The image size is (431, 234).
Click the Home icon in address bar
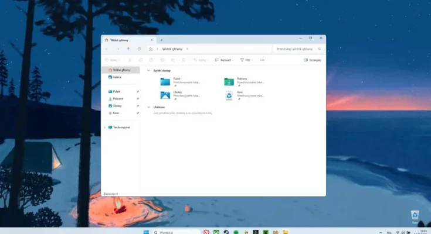coord(151,49)
